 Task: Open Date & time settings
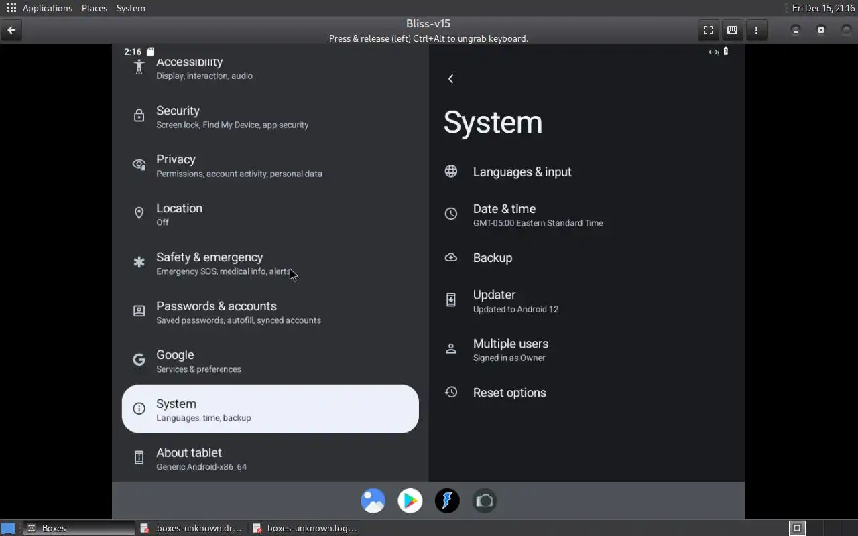tap(587, 214)
